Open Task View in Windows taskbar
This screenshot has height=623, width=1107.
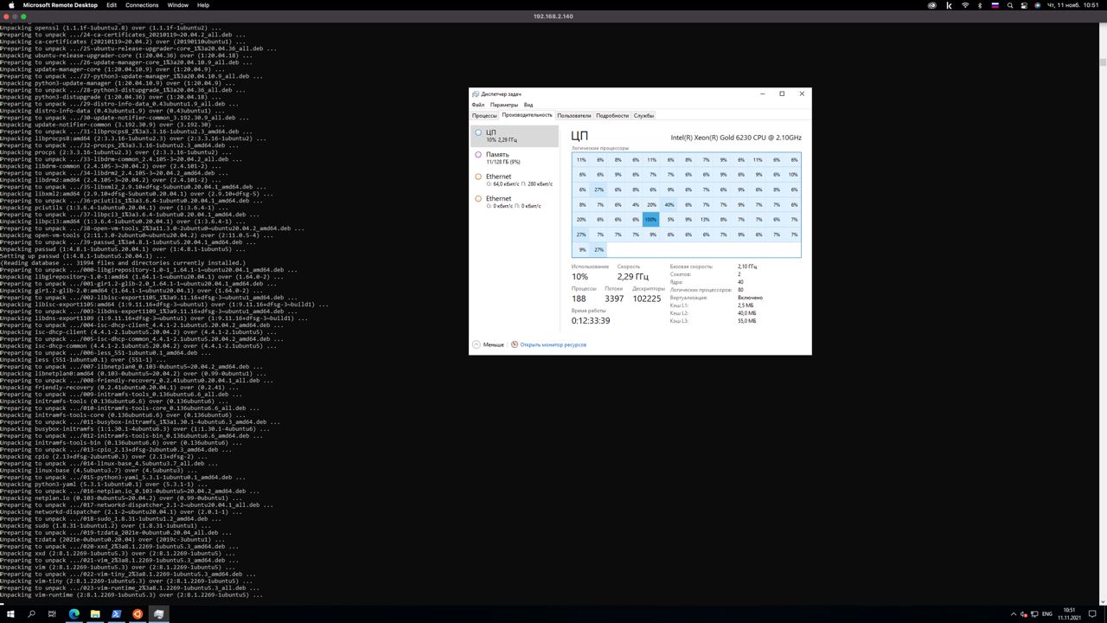point(52,613)
